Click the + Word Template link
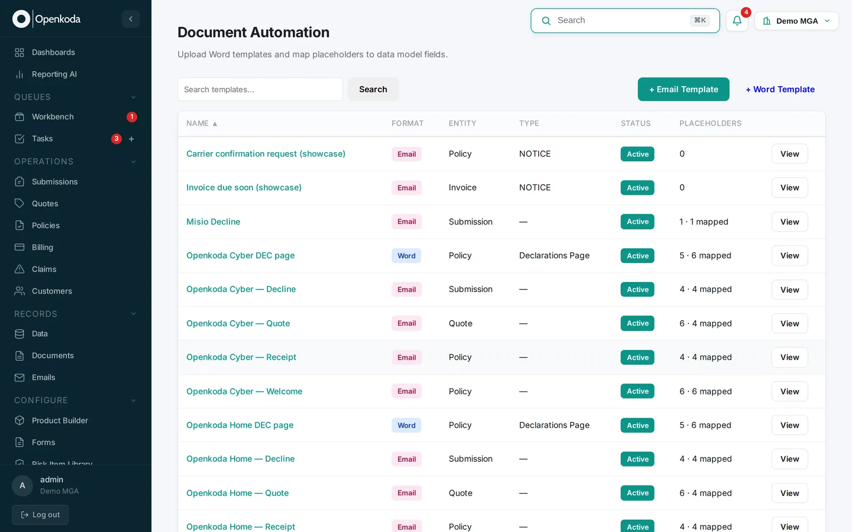The image size is (852, 532). point(780,89)
